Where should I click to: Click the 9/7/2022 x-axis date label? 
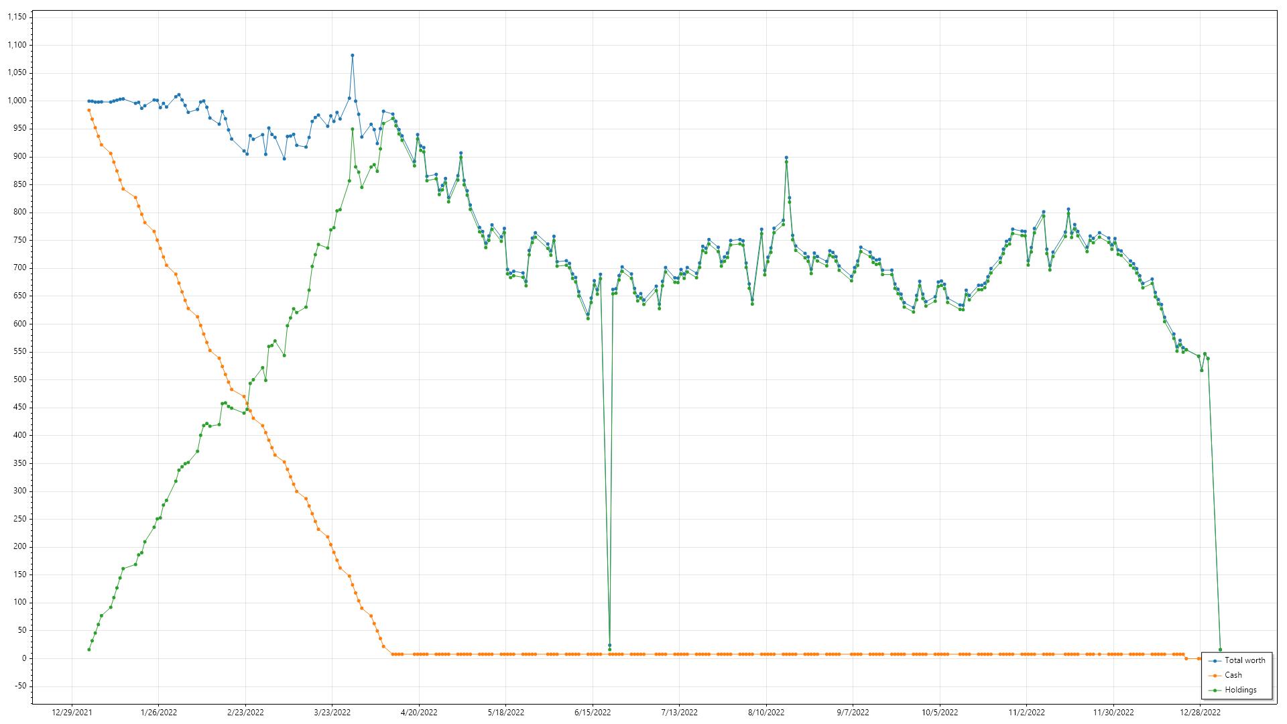(853, 713)
